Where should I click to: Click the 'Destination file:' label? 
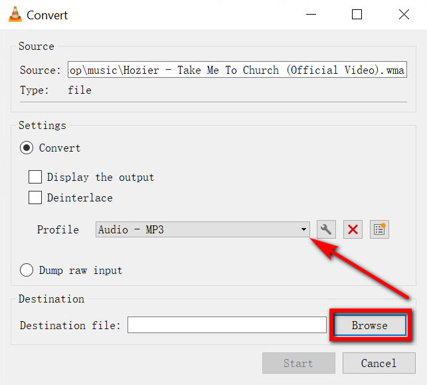(70, 325)
